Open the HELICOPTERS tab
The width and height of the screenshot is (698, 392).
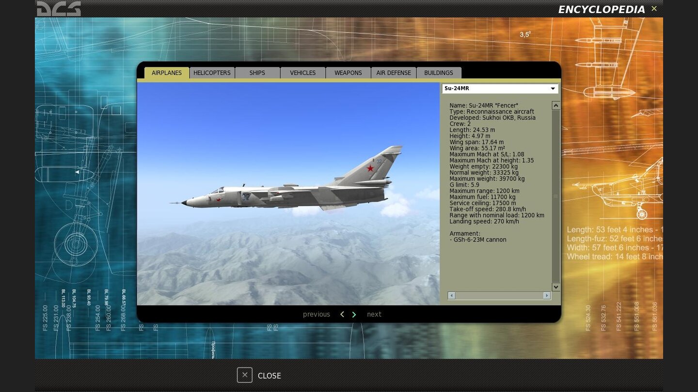(x=212, y=73)
